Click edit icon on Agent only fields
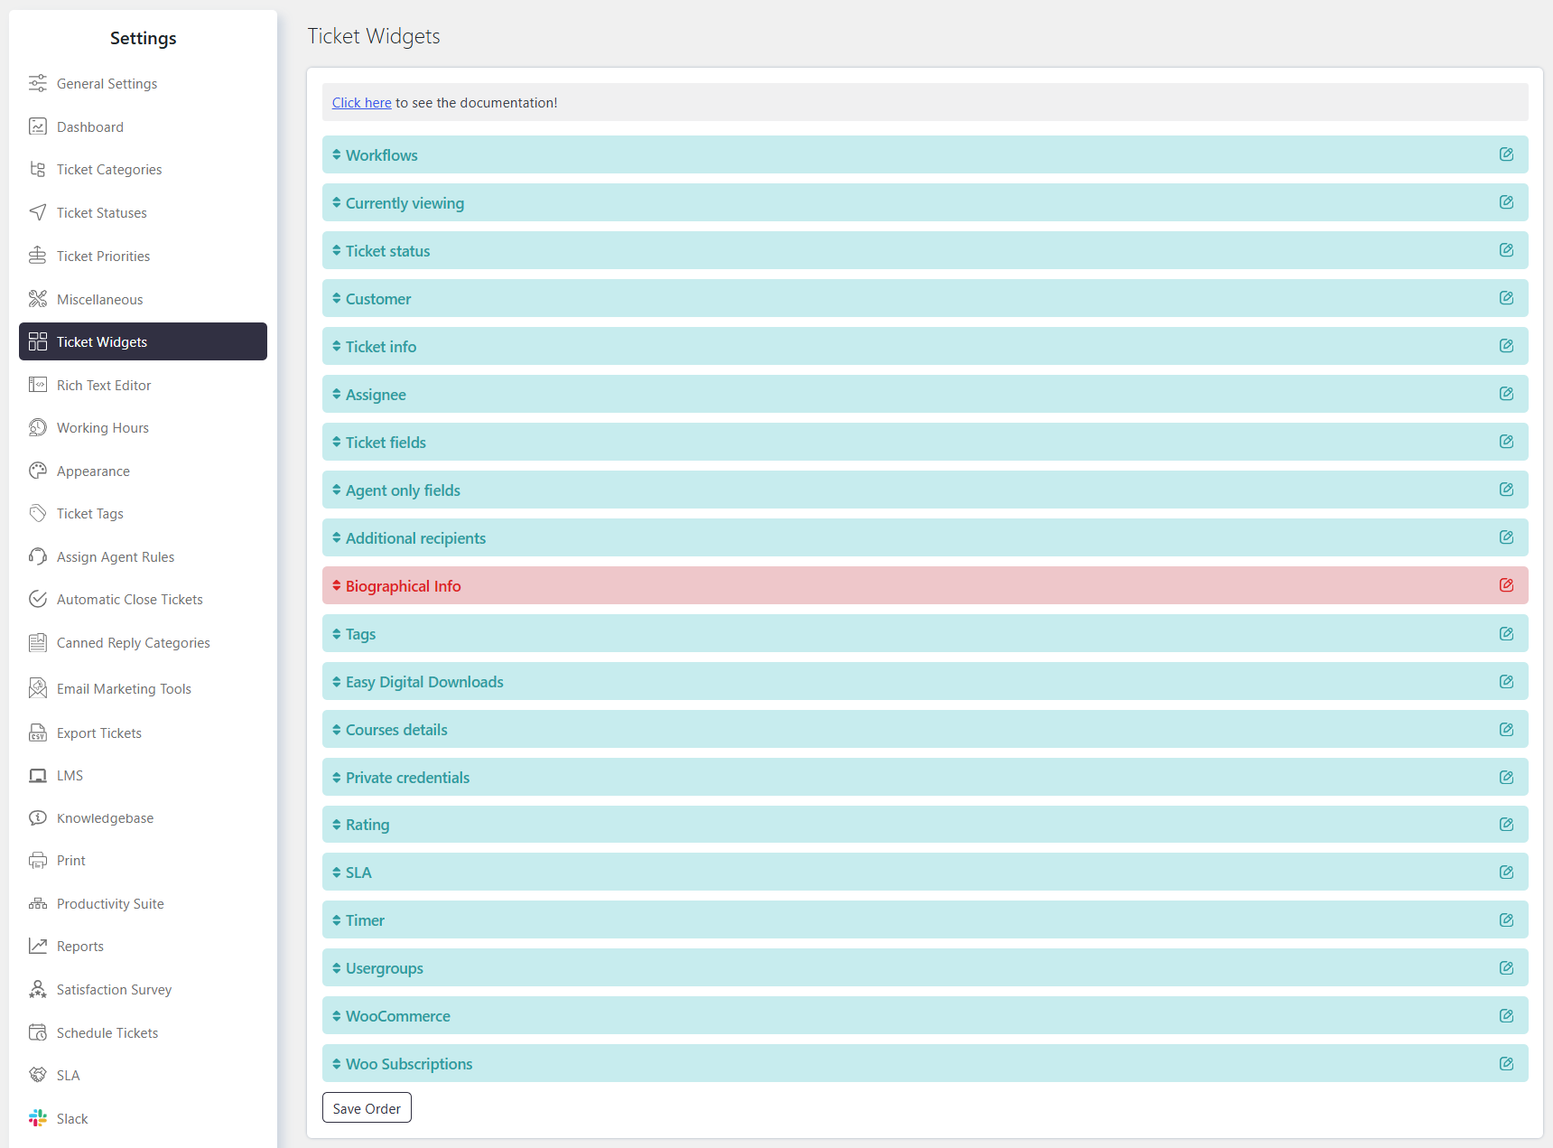 click(x=1506, y=490)
